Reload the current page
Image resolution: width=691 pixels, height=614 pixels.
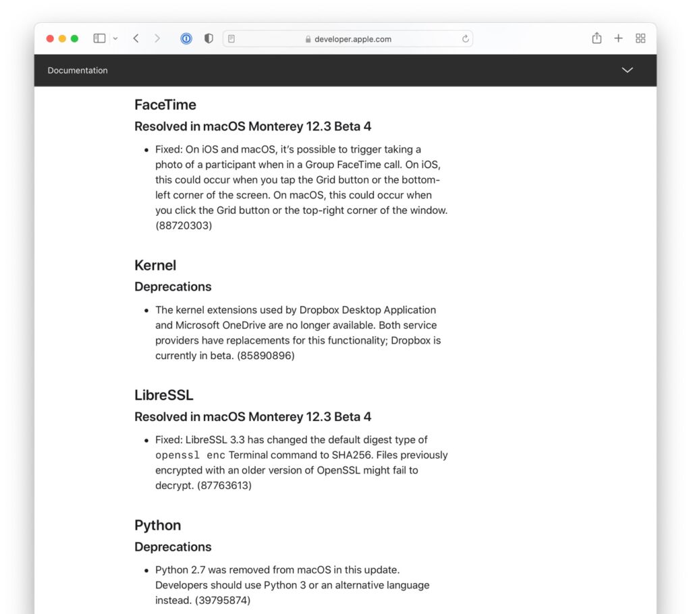click(x=466, y=38)
